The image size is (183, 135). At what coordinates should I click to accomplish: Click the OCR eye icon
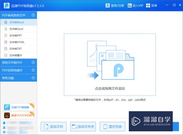(x=7, y=115)
